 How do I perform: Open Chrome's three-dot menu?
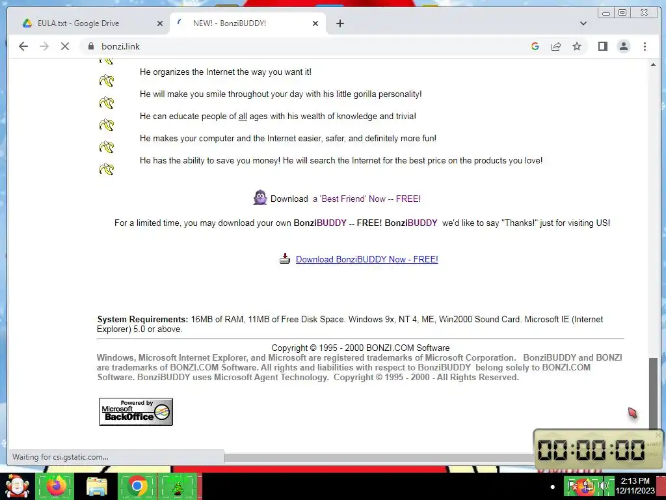[645, 46]
